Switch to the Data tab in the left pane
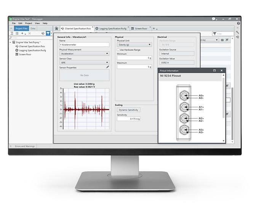Image resolution: width=253 pixels, height=206 pixels. 33,28
